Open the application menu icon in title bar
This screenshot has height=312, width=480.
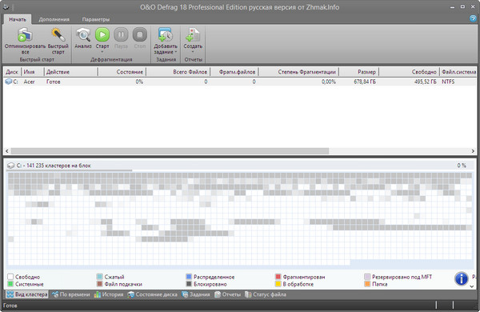tap(6, 6)
